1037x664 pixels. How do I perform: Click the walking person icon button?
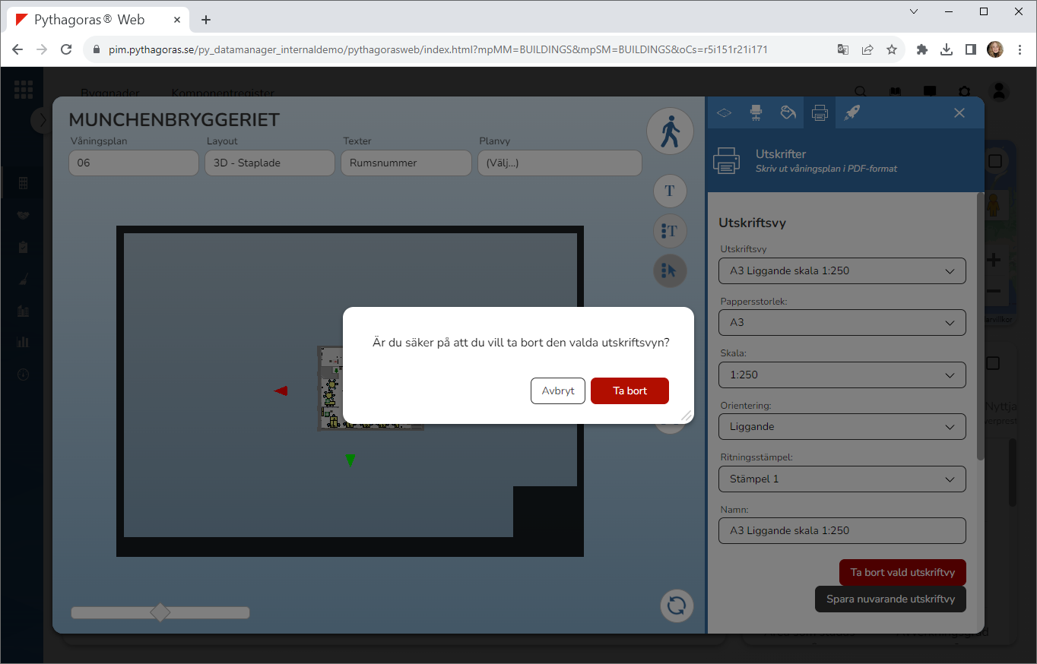(x=670, y=131)
